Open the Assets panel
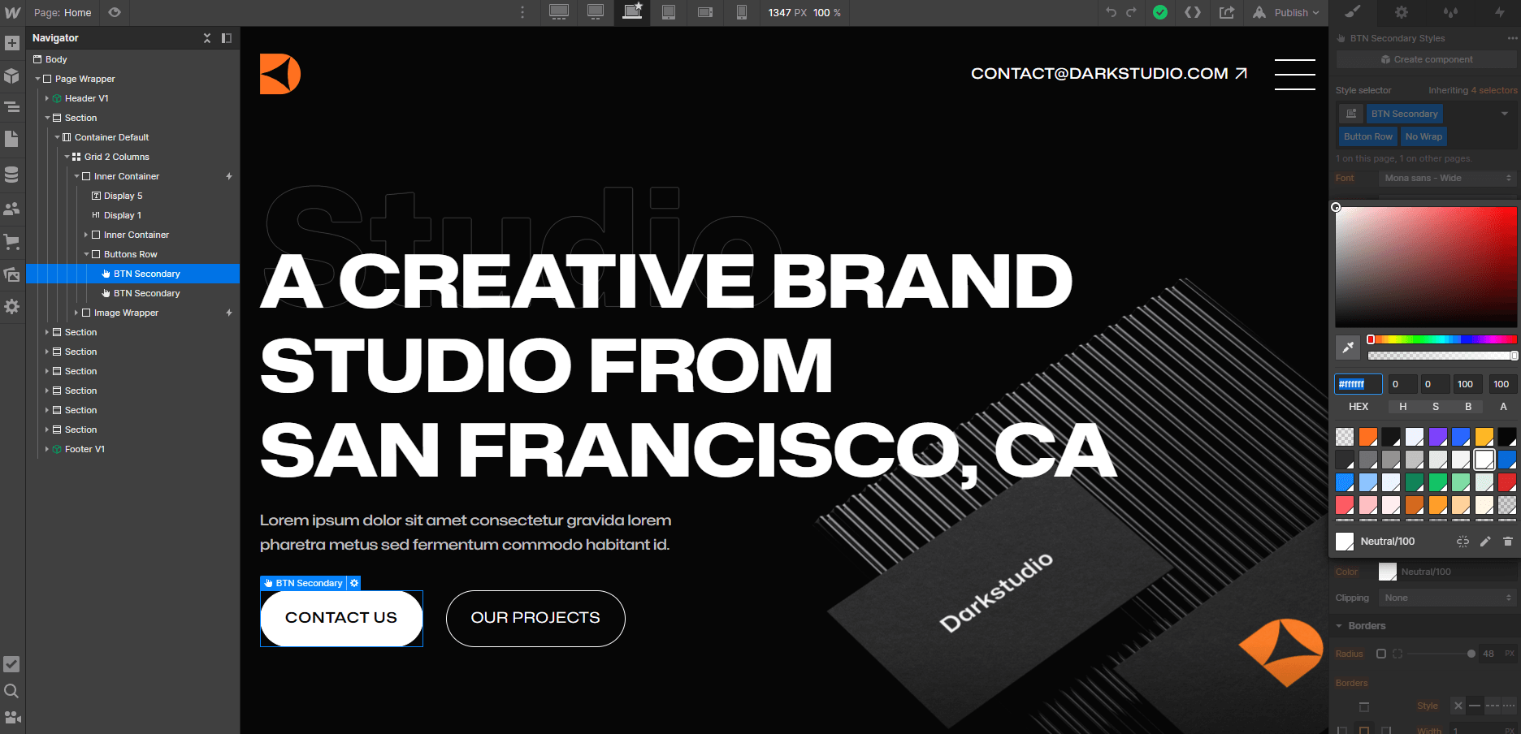1521x734 pixels. [12, 274]
